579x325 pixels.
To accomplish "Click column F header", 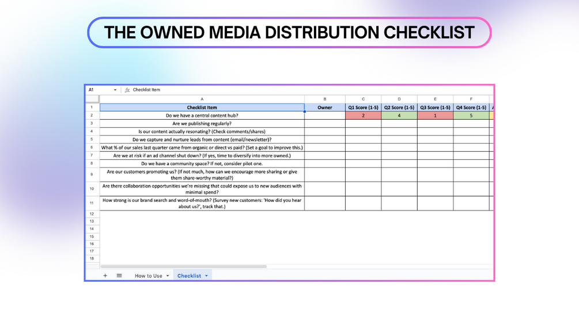I will [471, 99].
